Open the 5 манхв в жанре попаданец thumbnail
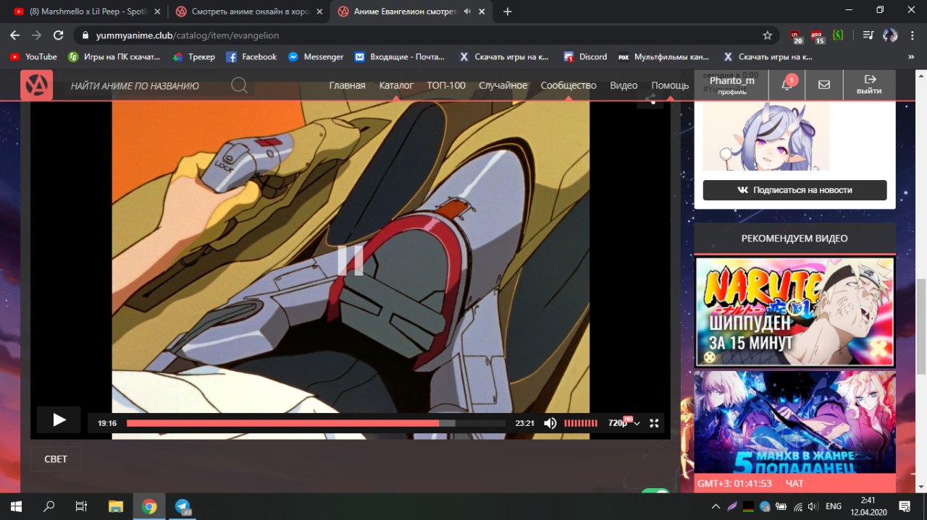The height and width of the screenshot is (520, 927). tap(794, 422)
